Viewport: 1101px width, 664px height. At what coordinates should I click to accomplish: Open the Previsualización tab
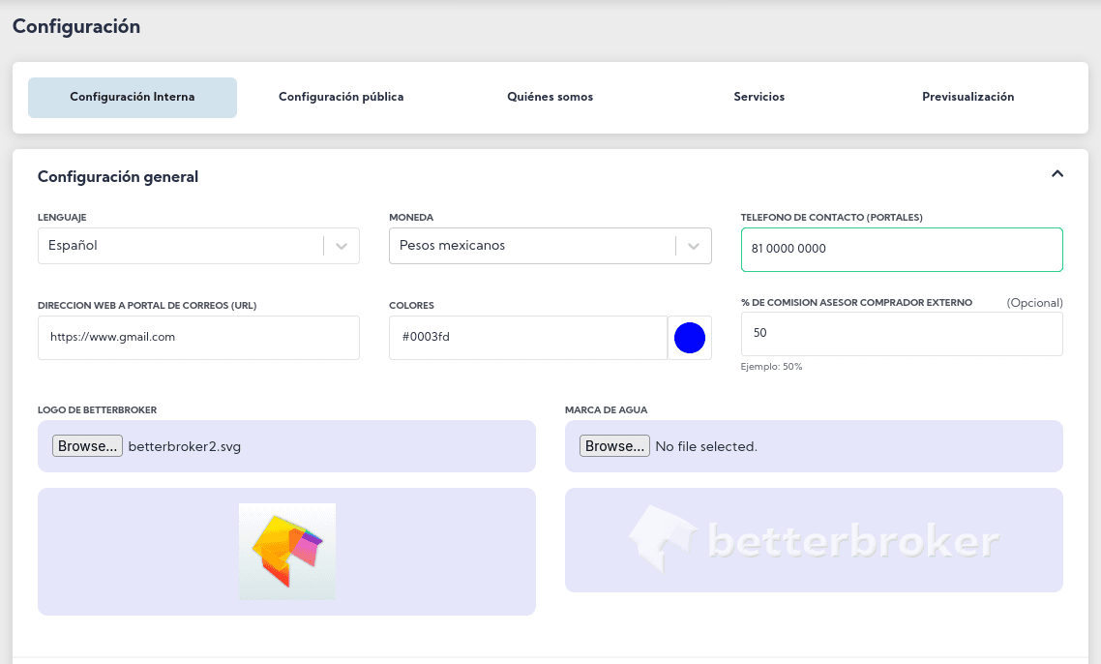point(967,97)
